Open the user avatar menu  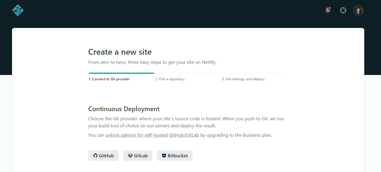coord(358,10)
